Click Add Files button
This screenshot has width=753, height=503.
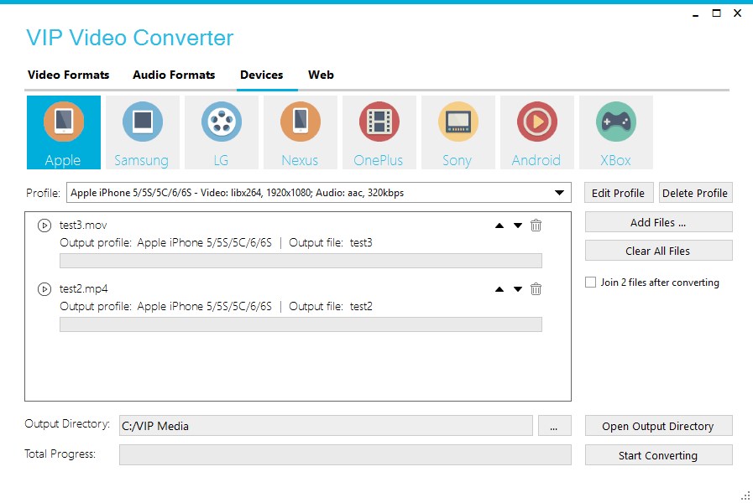658,222
